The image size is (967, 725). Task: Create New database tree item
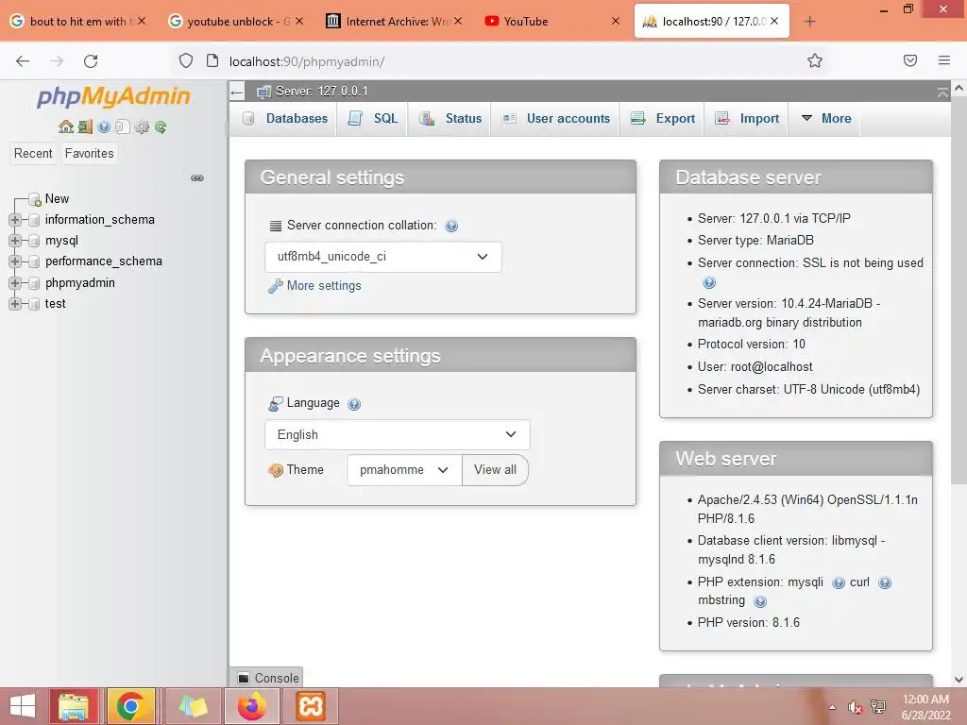point(57,199)
